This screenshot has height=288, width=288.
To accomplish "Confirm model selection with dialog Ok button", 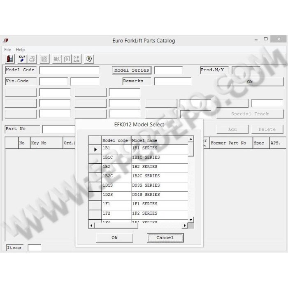I will click(x=115, y=238).
